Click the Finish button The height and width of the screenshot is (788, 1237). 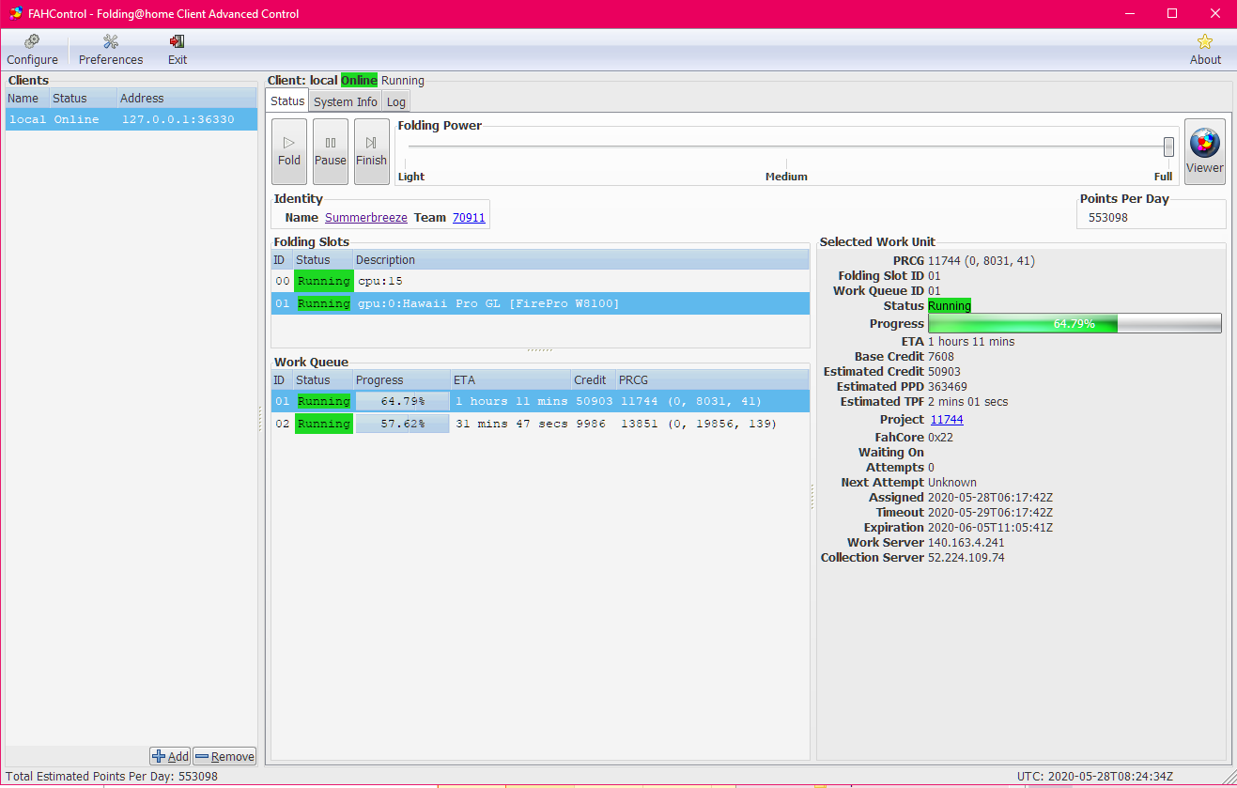(x=371, y=151)
